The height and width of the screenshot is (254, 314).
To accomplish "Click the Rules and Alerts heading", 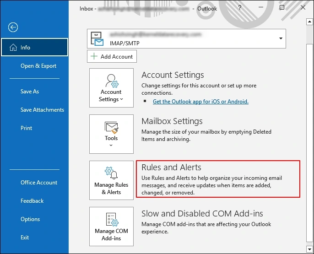I will tap(171, 168).
